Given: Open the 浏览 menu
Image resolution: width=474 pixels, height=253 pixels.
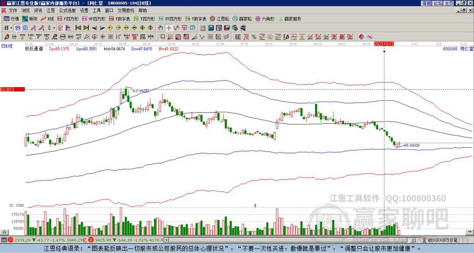Looking at the screenshot, I should 26,11.
